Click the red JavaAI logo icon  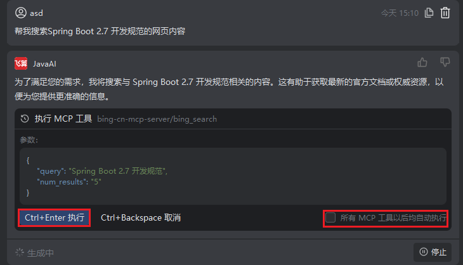coord(21,63)
